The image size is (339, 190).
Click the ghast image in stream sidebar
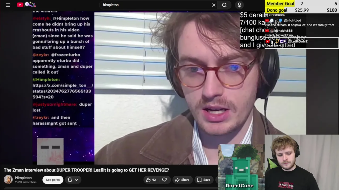[50, 151]
